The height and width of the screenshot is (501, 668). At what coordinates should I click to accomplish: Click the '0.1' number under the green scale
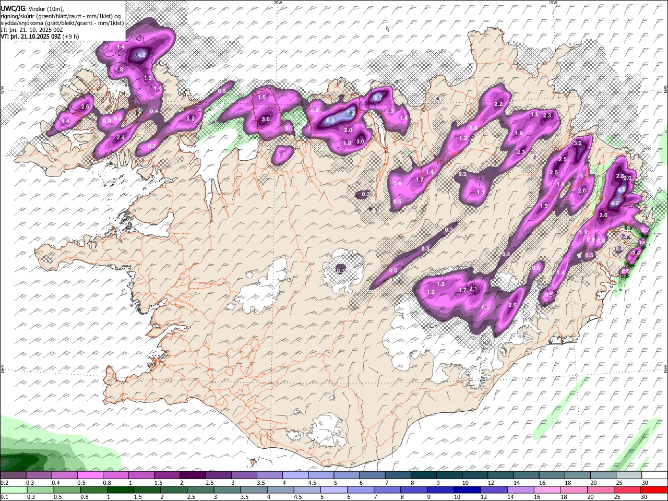coord(5,497)
